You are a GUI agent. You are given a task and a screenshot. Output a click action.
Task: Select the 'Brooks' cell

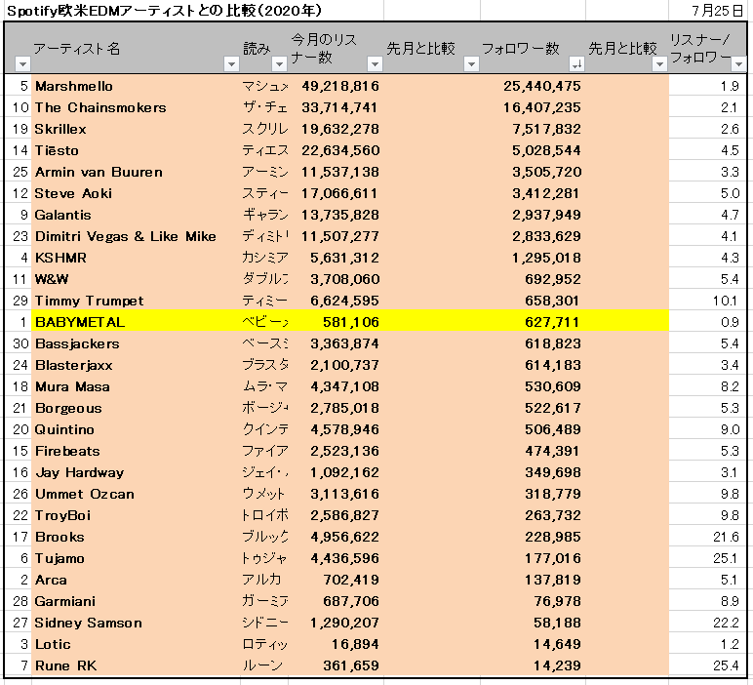[x=136, y=537]
